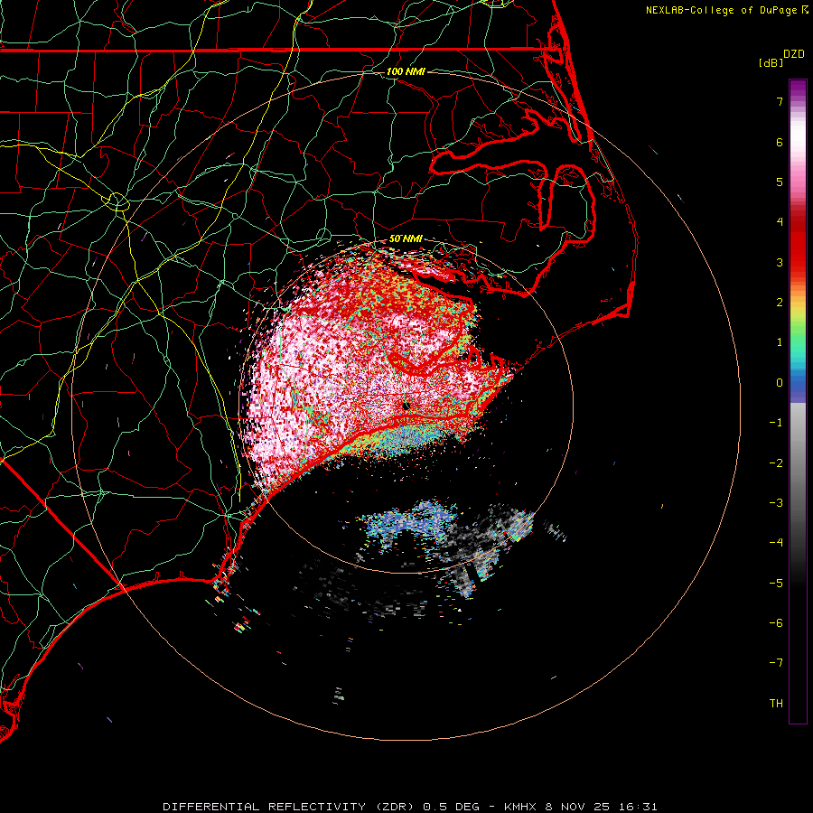Screen dimensions: 813x813
Task: Click the 3 value on color scale
Action: (780, 262)
